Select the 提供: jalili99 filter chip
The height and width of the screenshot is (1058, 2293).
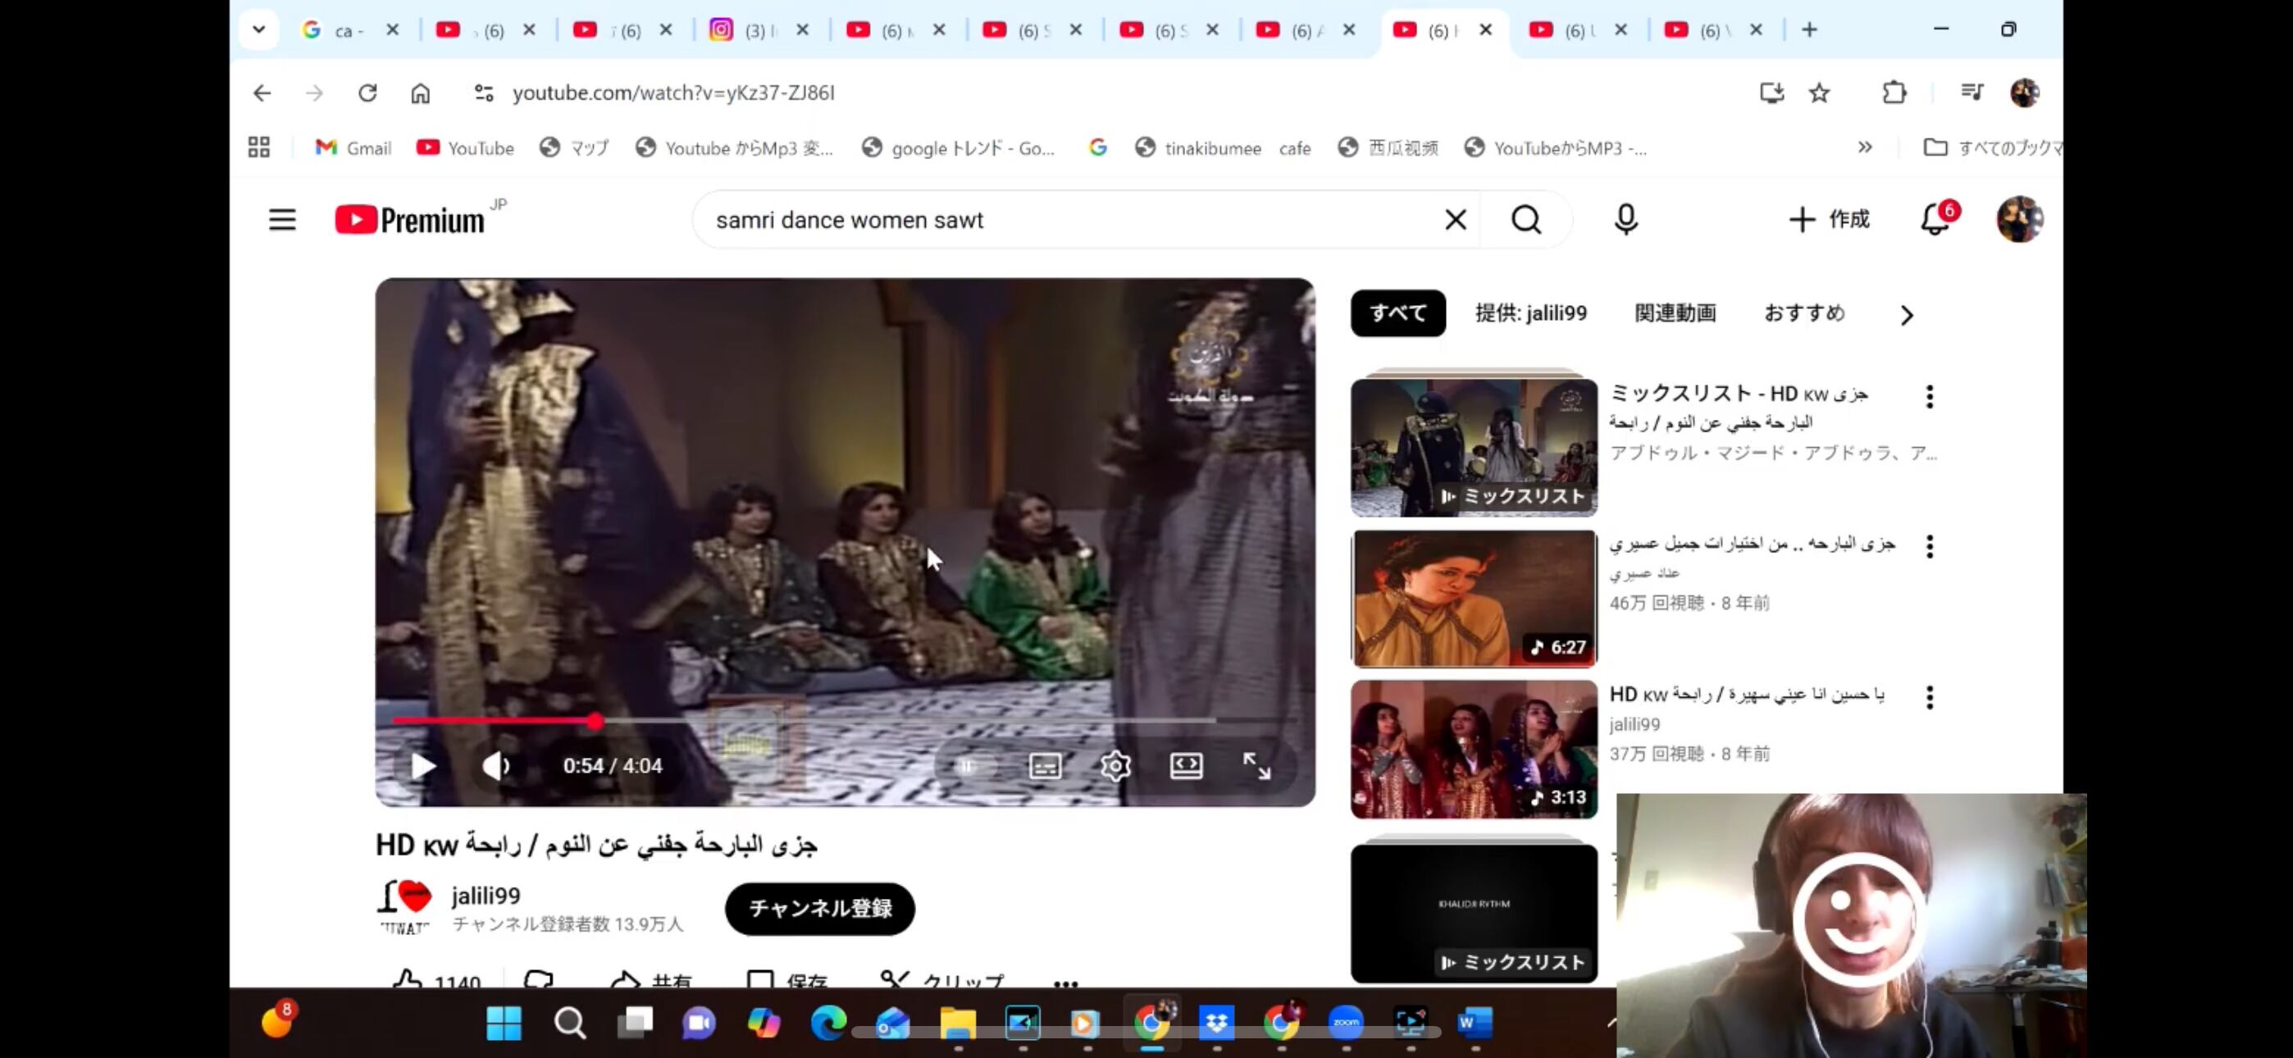tap(1530, 313)
